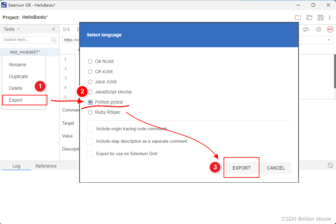Save the project using floppy disk icon
The width and height of the screenshot is (336, 224).
(x=321, y=17)
